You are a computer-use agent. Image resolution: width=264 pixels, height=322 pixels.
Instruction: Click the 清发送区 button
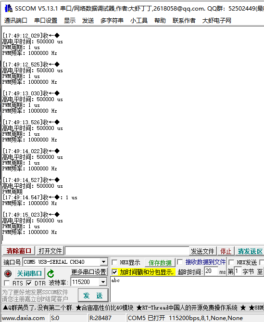[250, 251]
